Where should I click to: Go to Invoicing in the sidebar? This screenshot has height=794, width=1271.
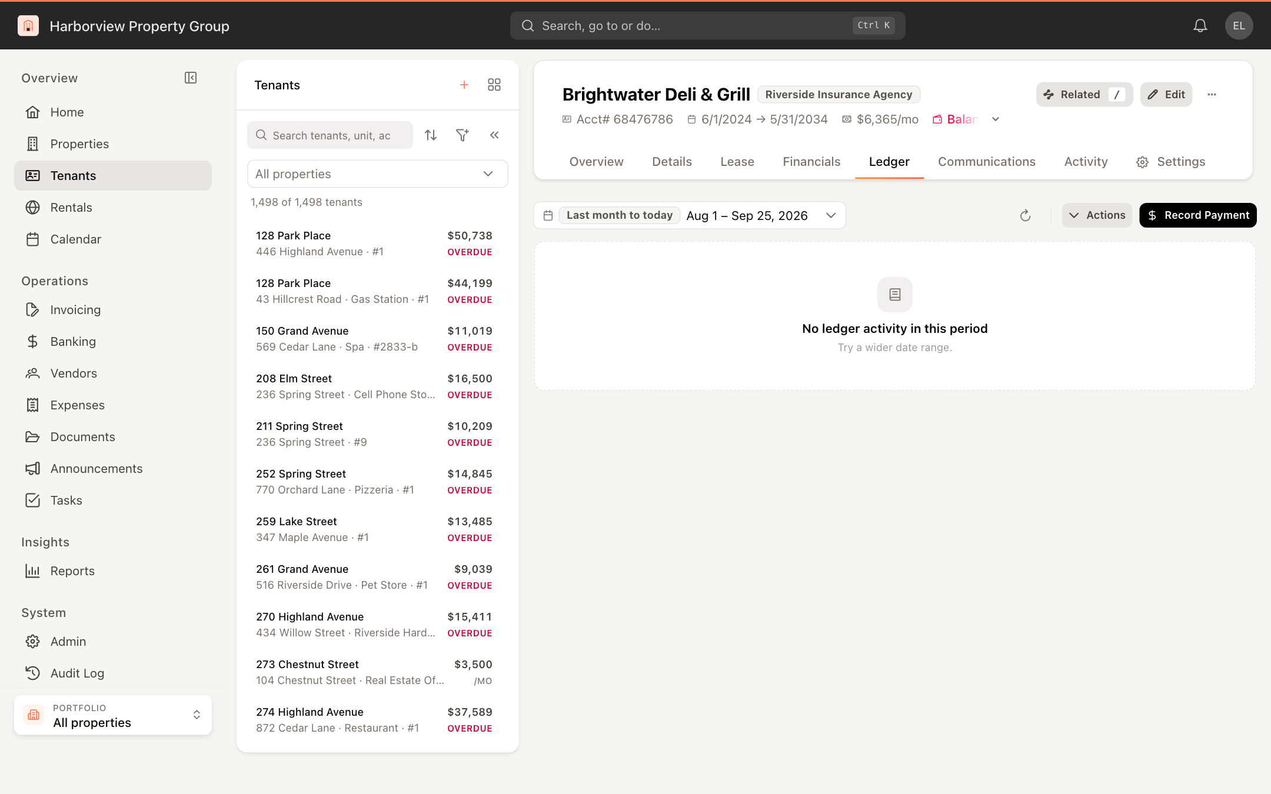click(75, 310)
